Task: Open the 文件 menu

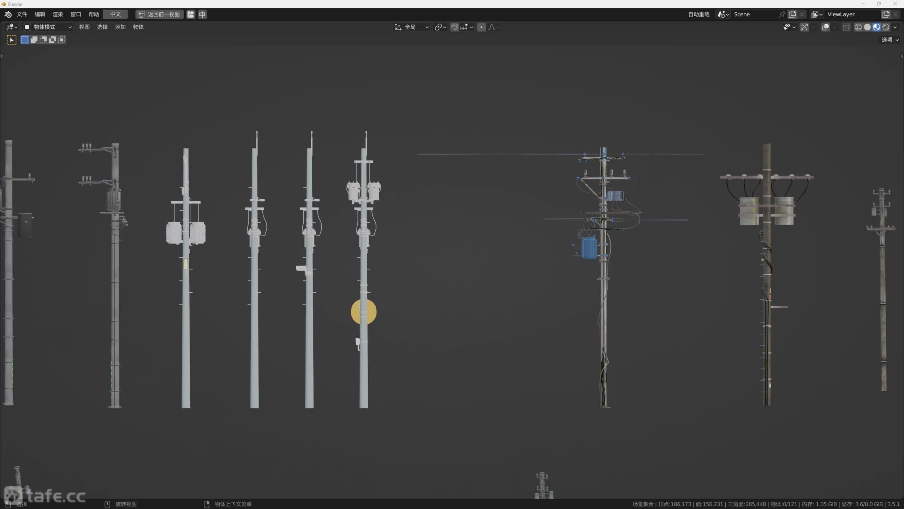Action: [x=22, y=14]
